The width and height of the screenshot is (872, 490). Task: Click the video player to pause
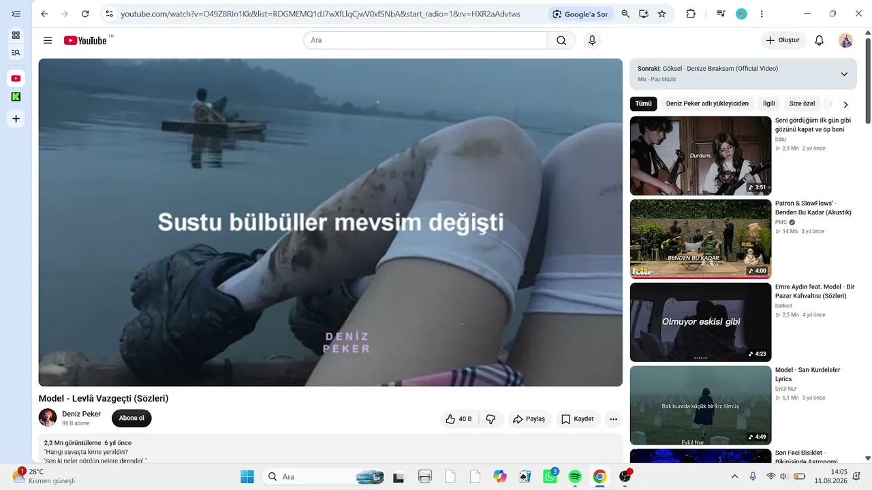point(330,223)
